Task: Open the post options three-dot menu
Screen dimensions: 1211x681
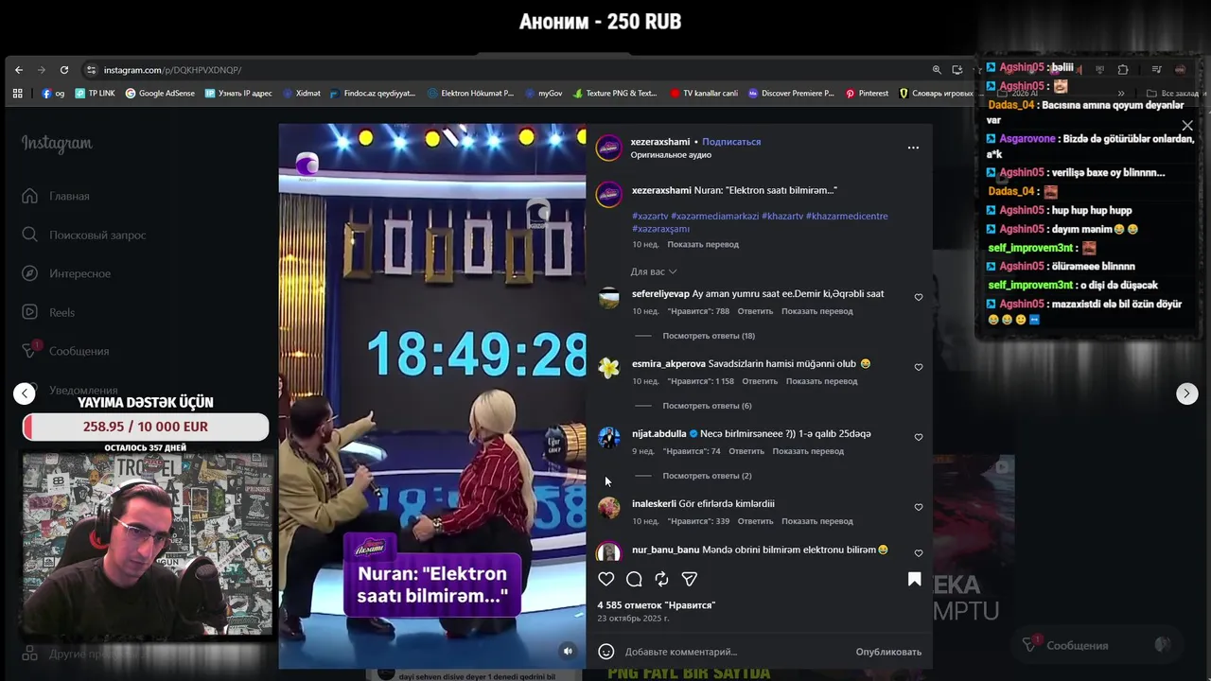Action: tap(913, 148)
